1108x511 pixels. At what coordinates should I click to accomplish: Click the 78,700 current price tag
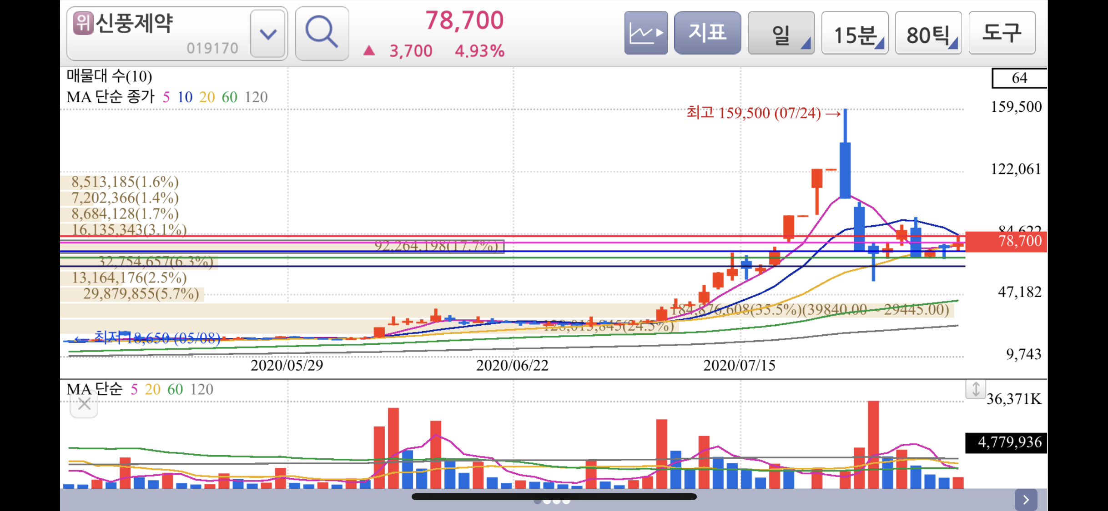[1006, 241]
